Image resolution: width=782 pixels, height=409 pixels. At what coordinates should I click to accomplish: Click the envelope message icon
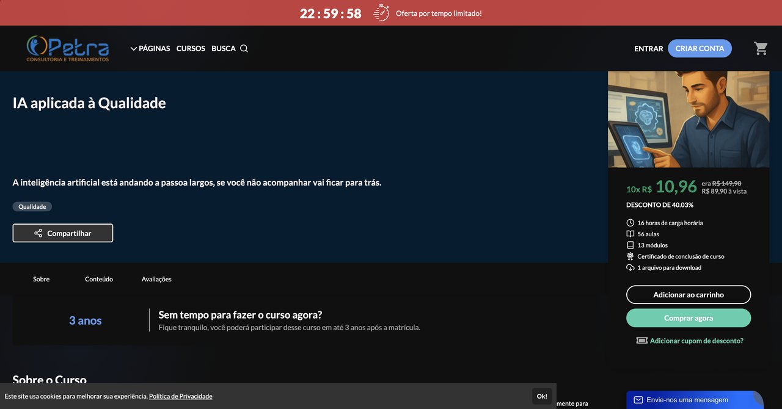coord(638,400)
